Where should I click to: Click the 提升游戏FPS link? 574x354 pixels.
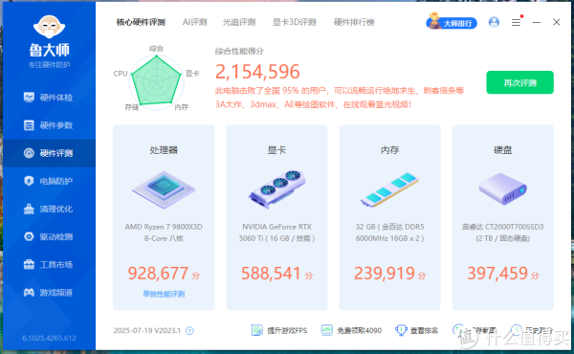pyautogui.click(x=279, y=330)
